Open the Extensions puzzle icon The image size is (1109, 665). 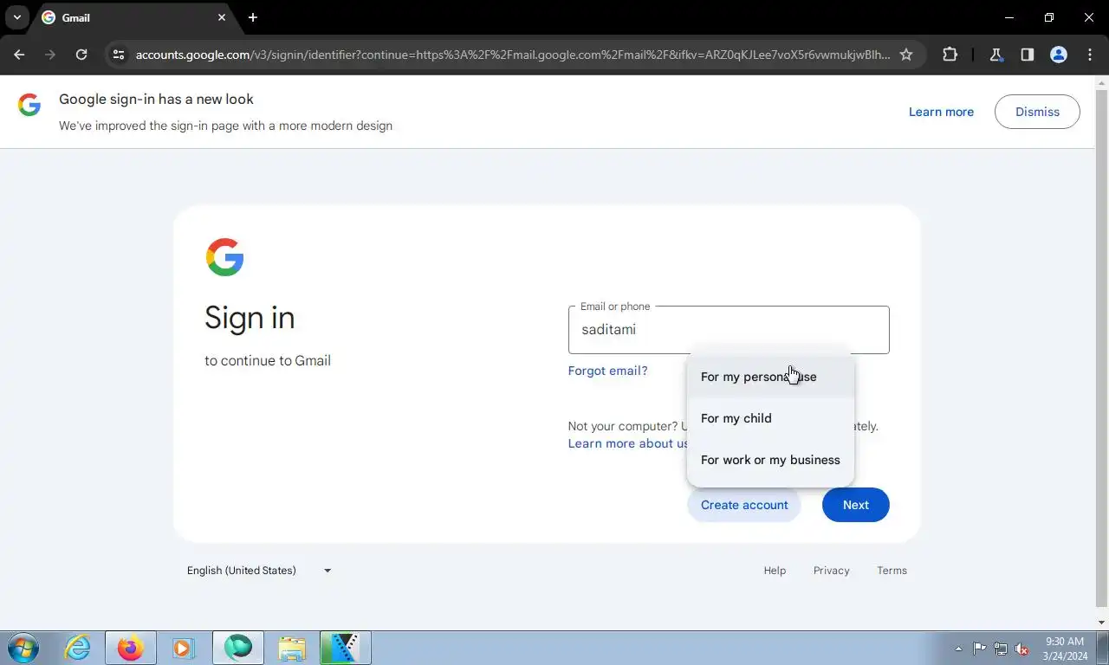tap(950, 55)
